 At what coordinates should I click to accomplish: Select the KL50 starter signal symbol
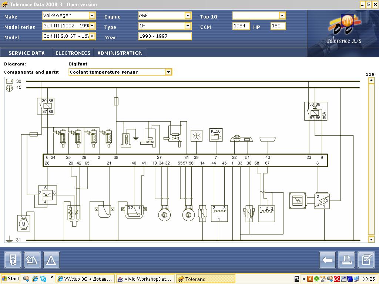(x=216, y=135)
